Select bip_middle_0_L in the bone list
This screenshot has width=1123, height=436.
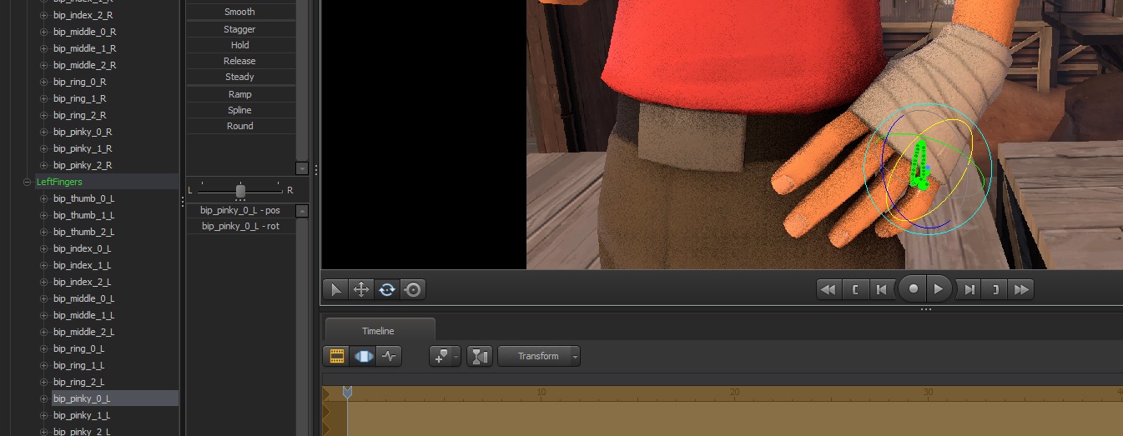click(83, 298)
